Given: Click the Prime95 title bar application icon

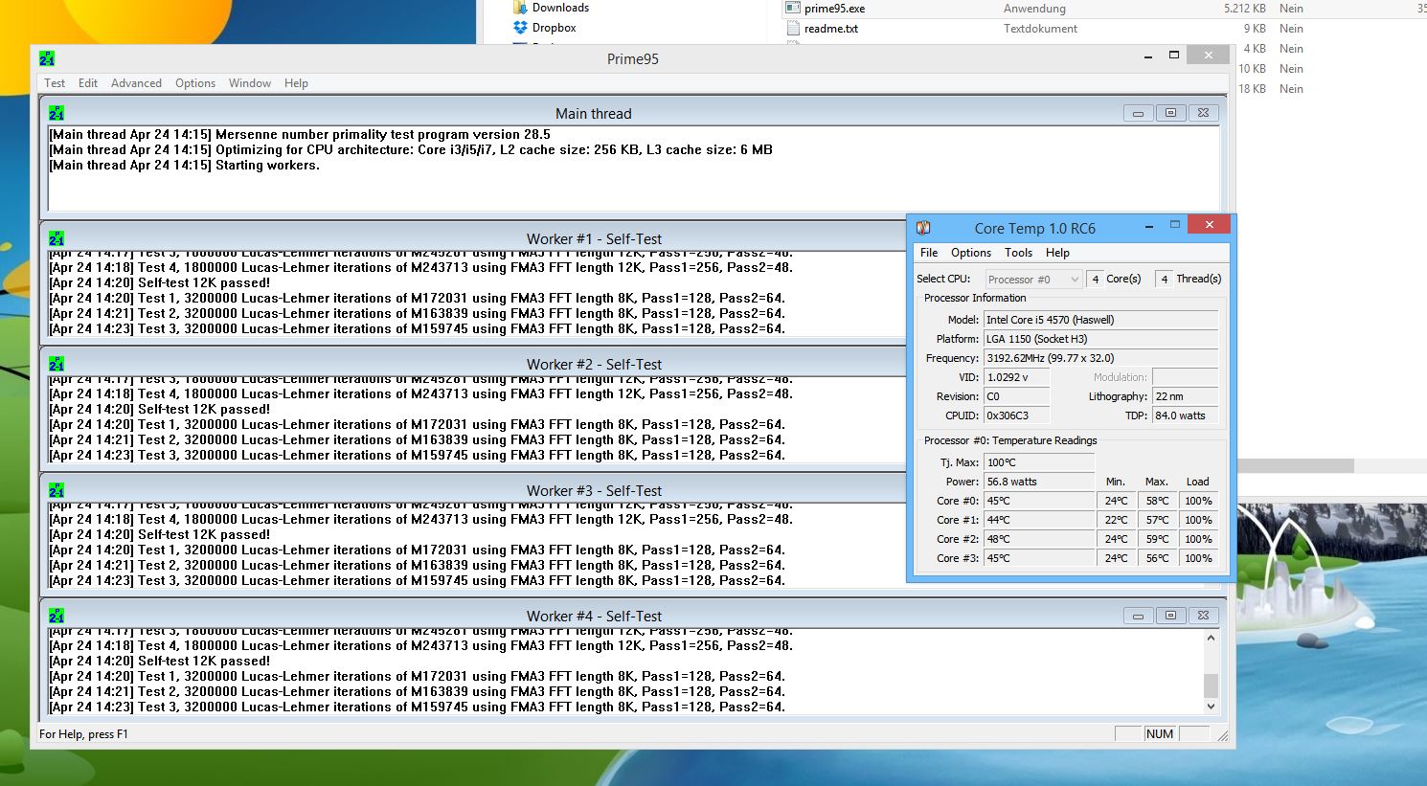Looking at the screenshot, I should coord(47,58).
